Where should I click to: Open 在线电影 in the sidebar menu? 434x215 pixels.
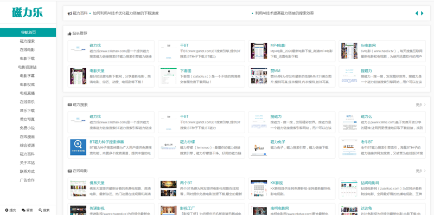point(27,50)
